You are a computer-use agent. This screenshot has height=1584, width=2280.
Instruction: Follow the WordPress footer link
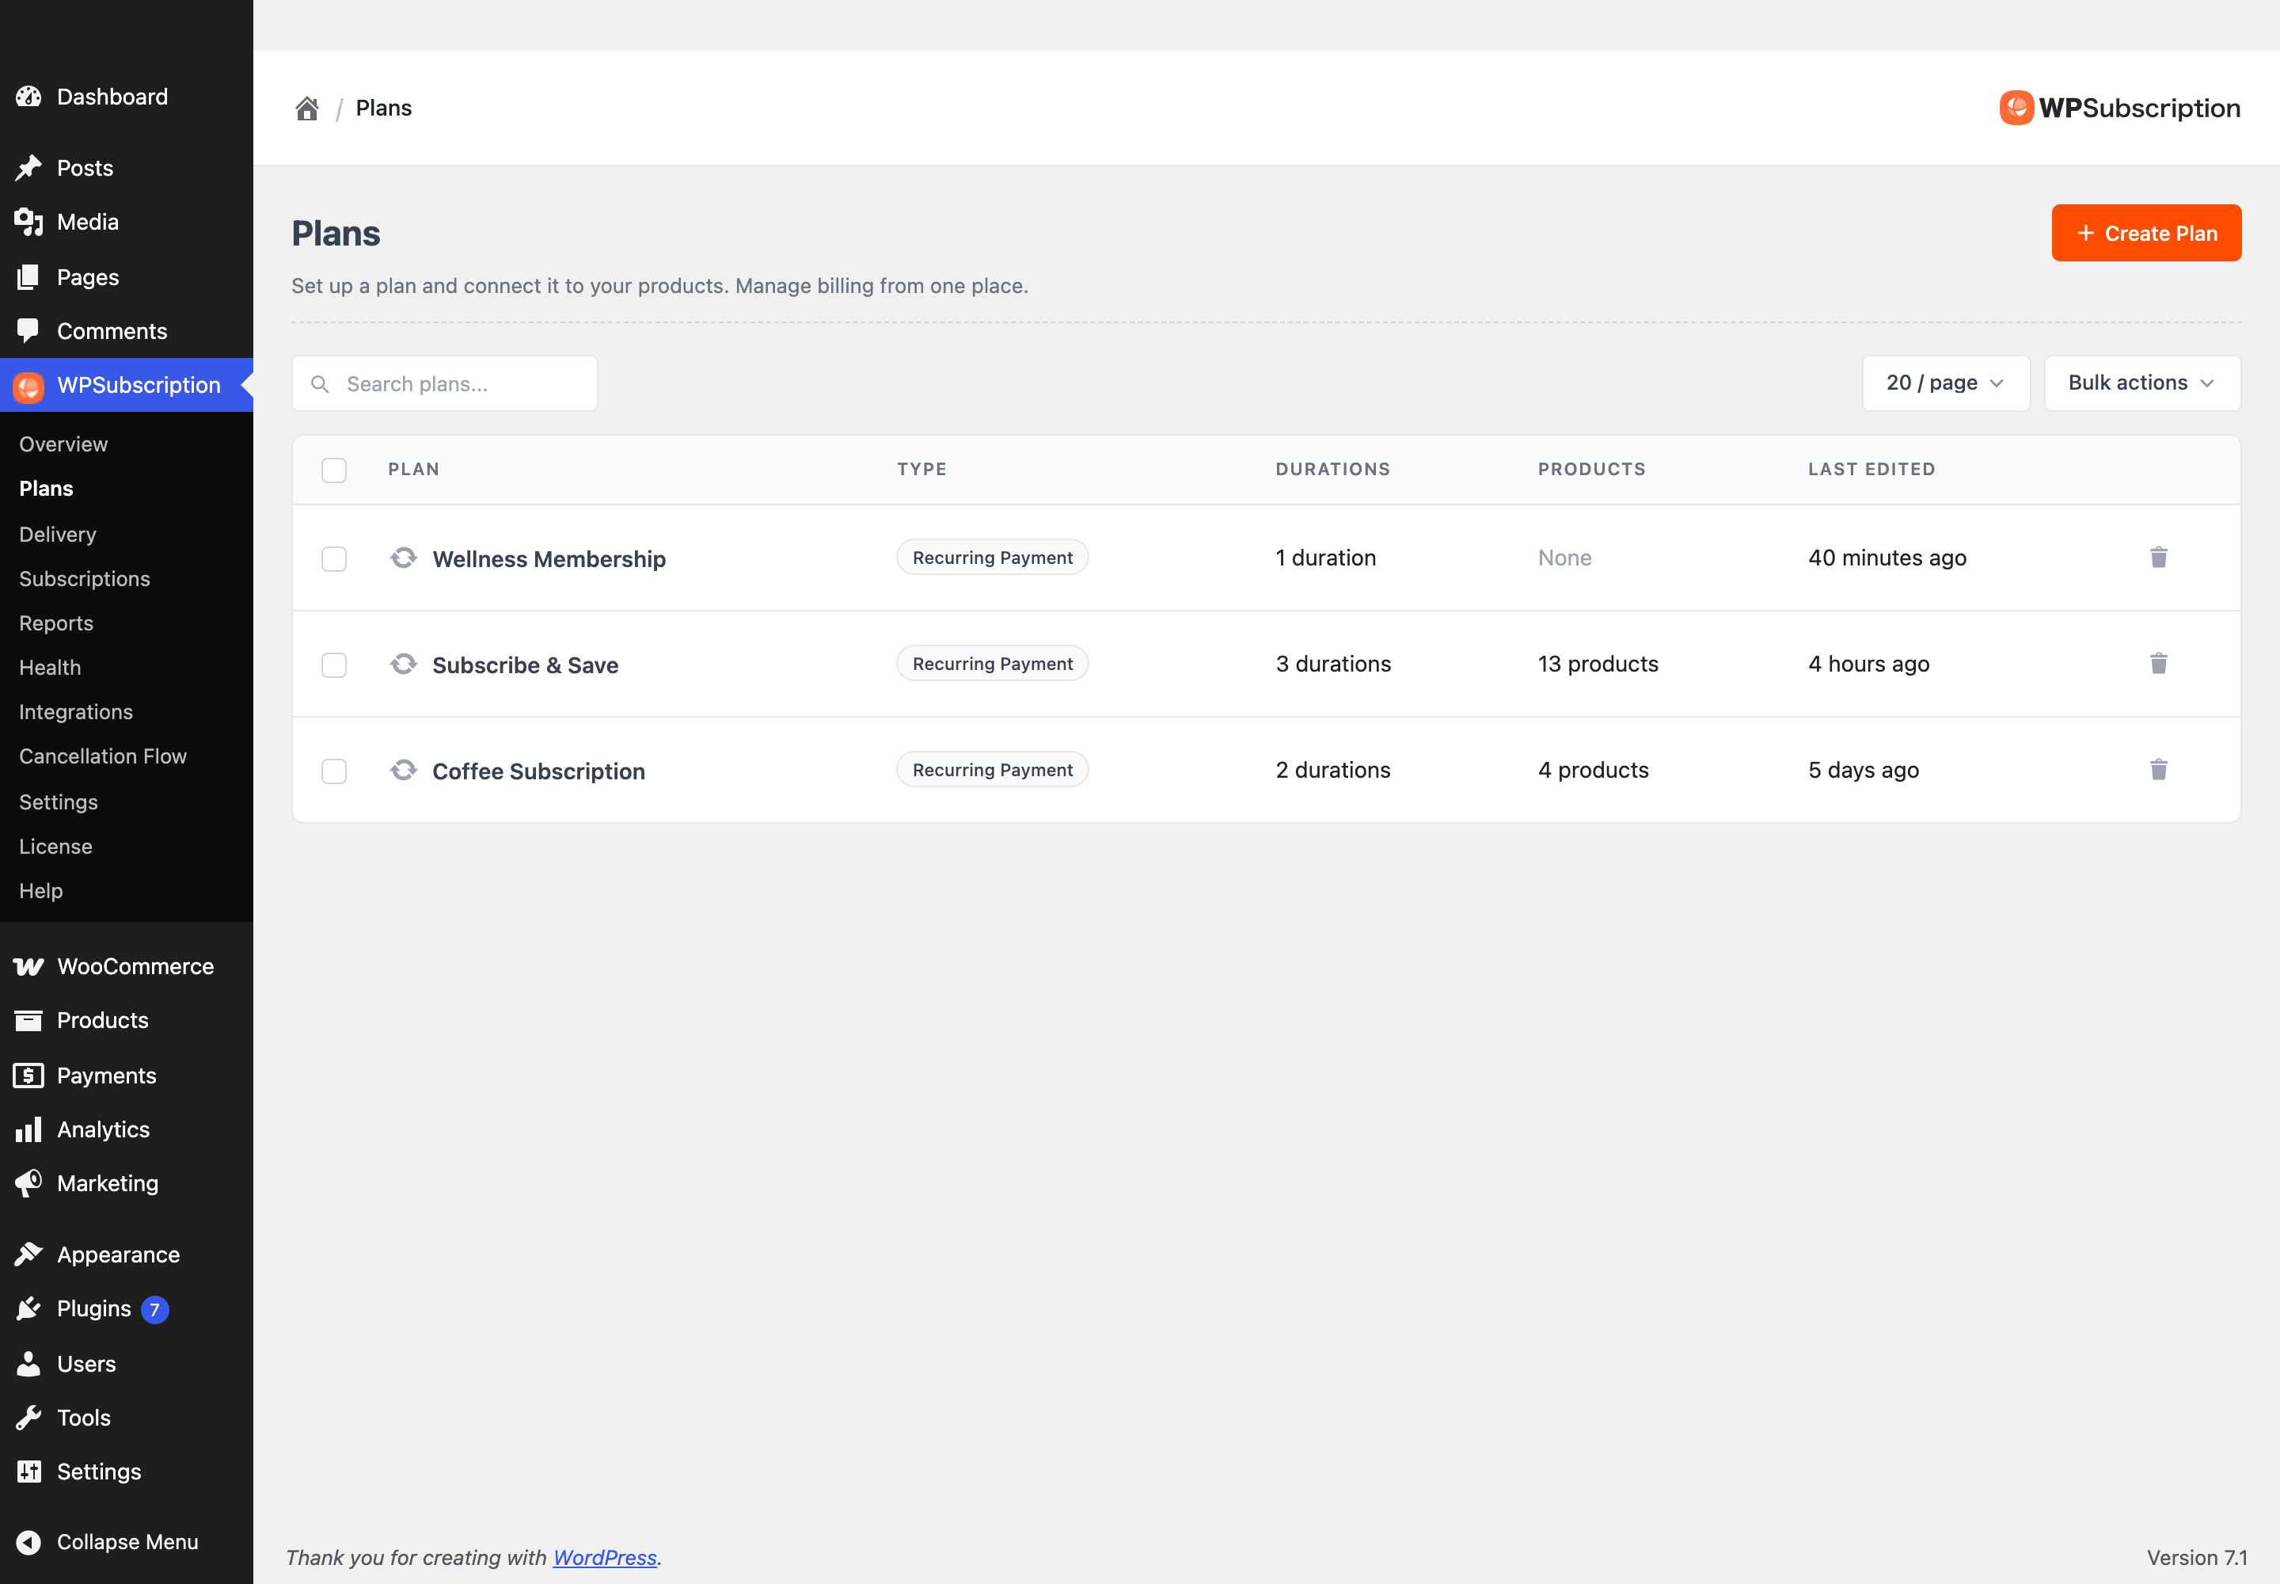(x=604, y=1557)
